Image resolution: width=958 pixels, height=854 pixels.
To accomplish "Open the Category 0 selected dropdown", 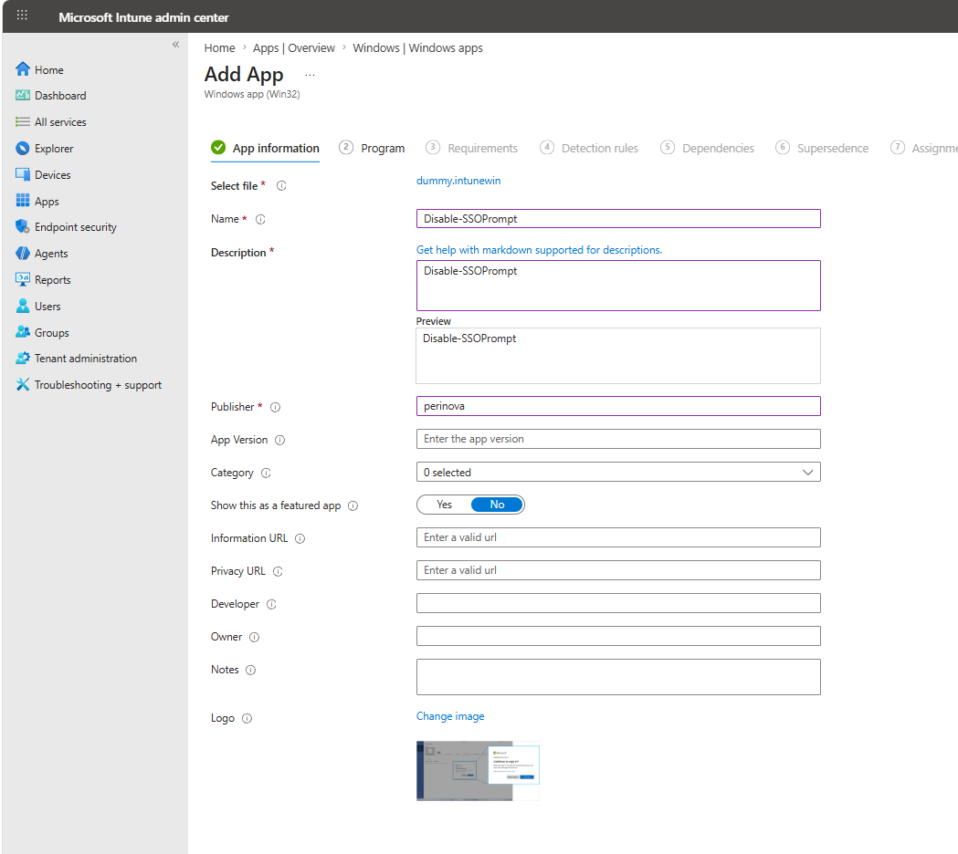I will [618, 472].
